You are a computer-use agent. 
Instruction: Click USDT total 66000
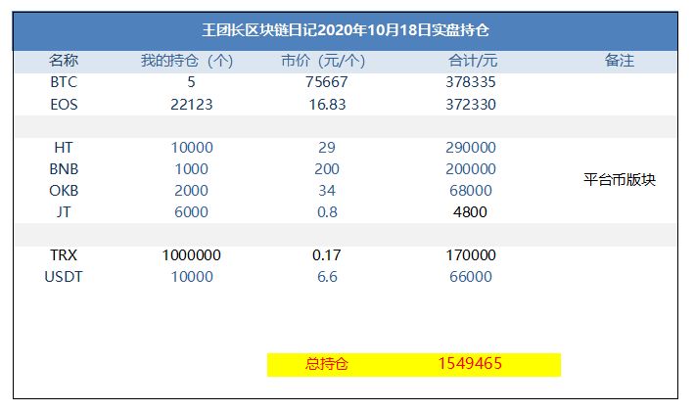pos(471,277)
